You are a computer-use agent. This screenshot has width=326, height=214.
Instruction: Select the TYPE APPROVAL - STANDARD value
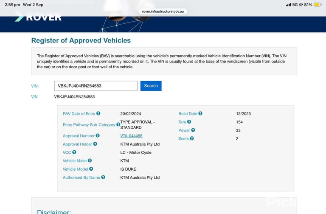138,125
